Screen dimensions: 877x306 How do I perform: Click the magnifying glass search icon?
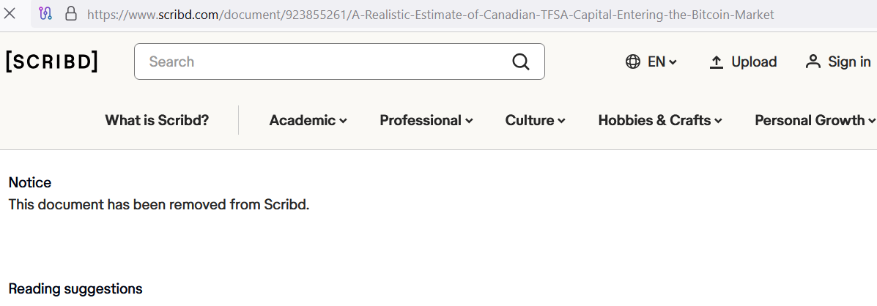click(520, 61)
